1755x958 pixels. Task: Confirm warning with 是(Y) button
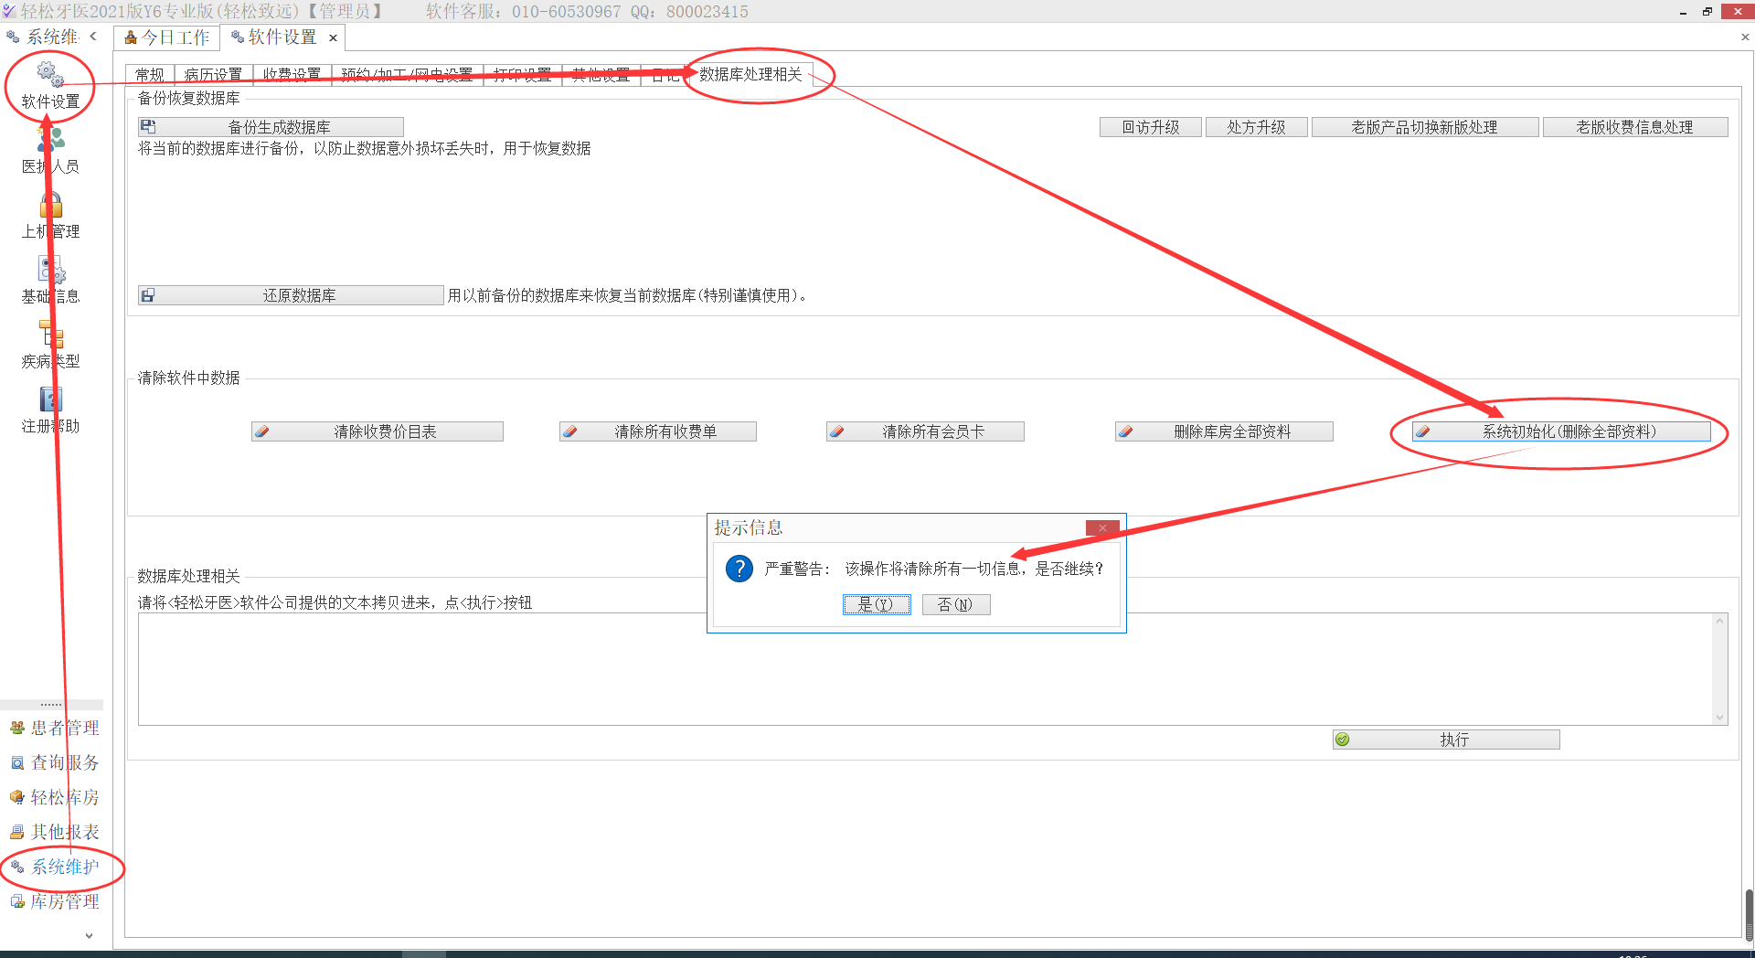coord(877,604)
